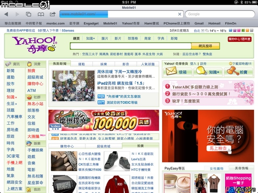Choose the gray theme color swatch
This screenshot has width=258, height=193.
coord(252,30)
